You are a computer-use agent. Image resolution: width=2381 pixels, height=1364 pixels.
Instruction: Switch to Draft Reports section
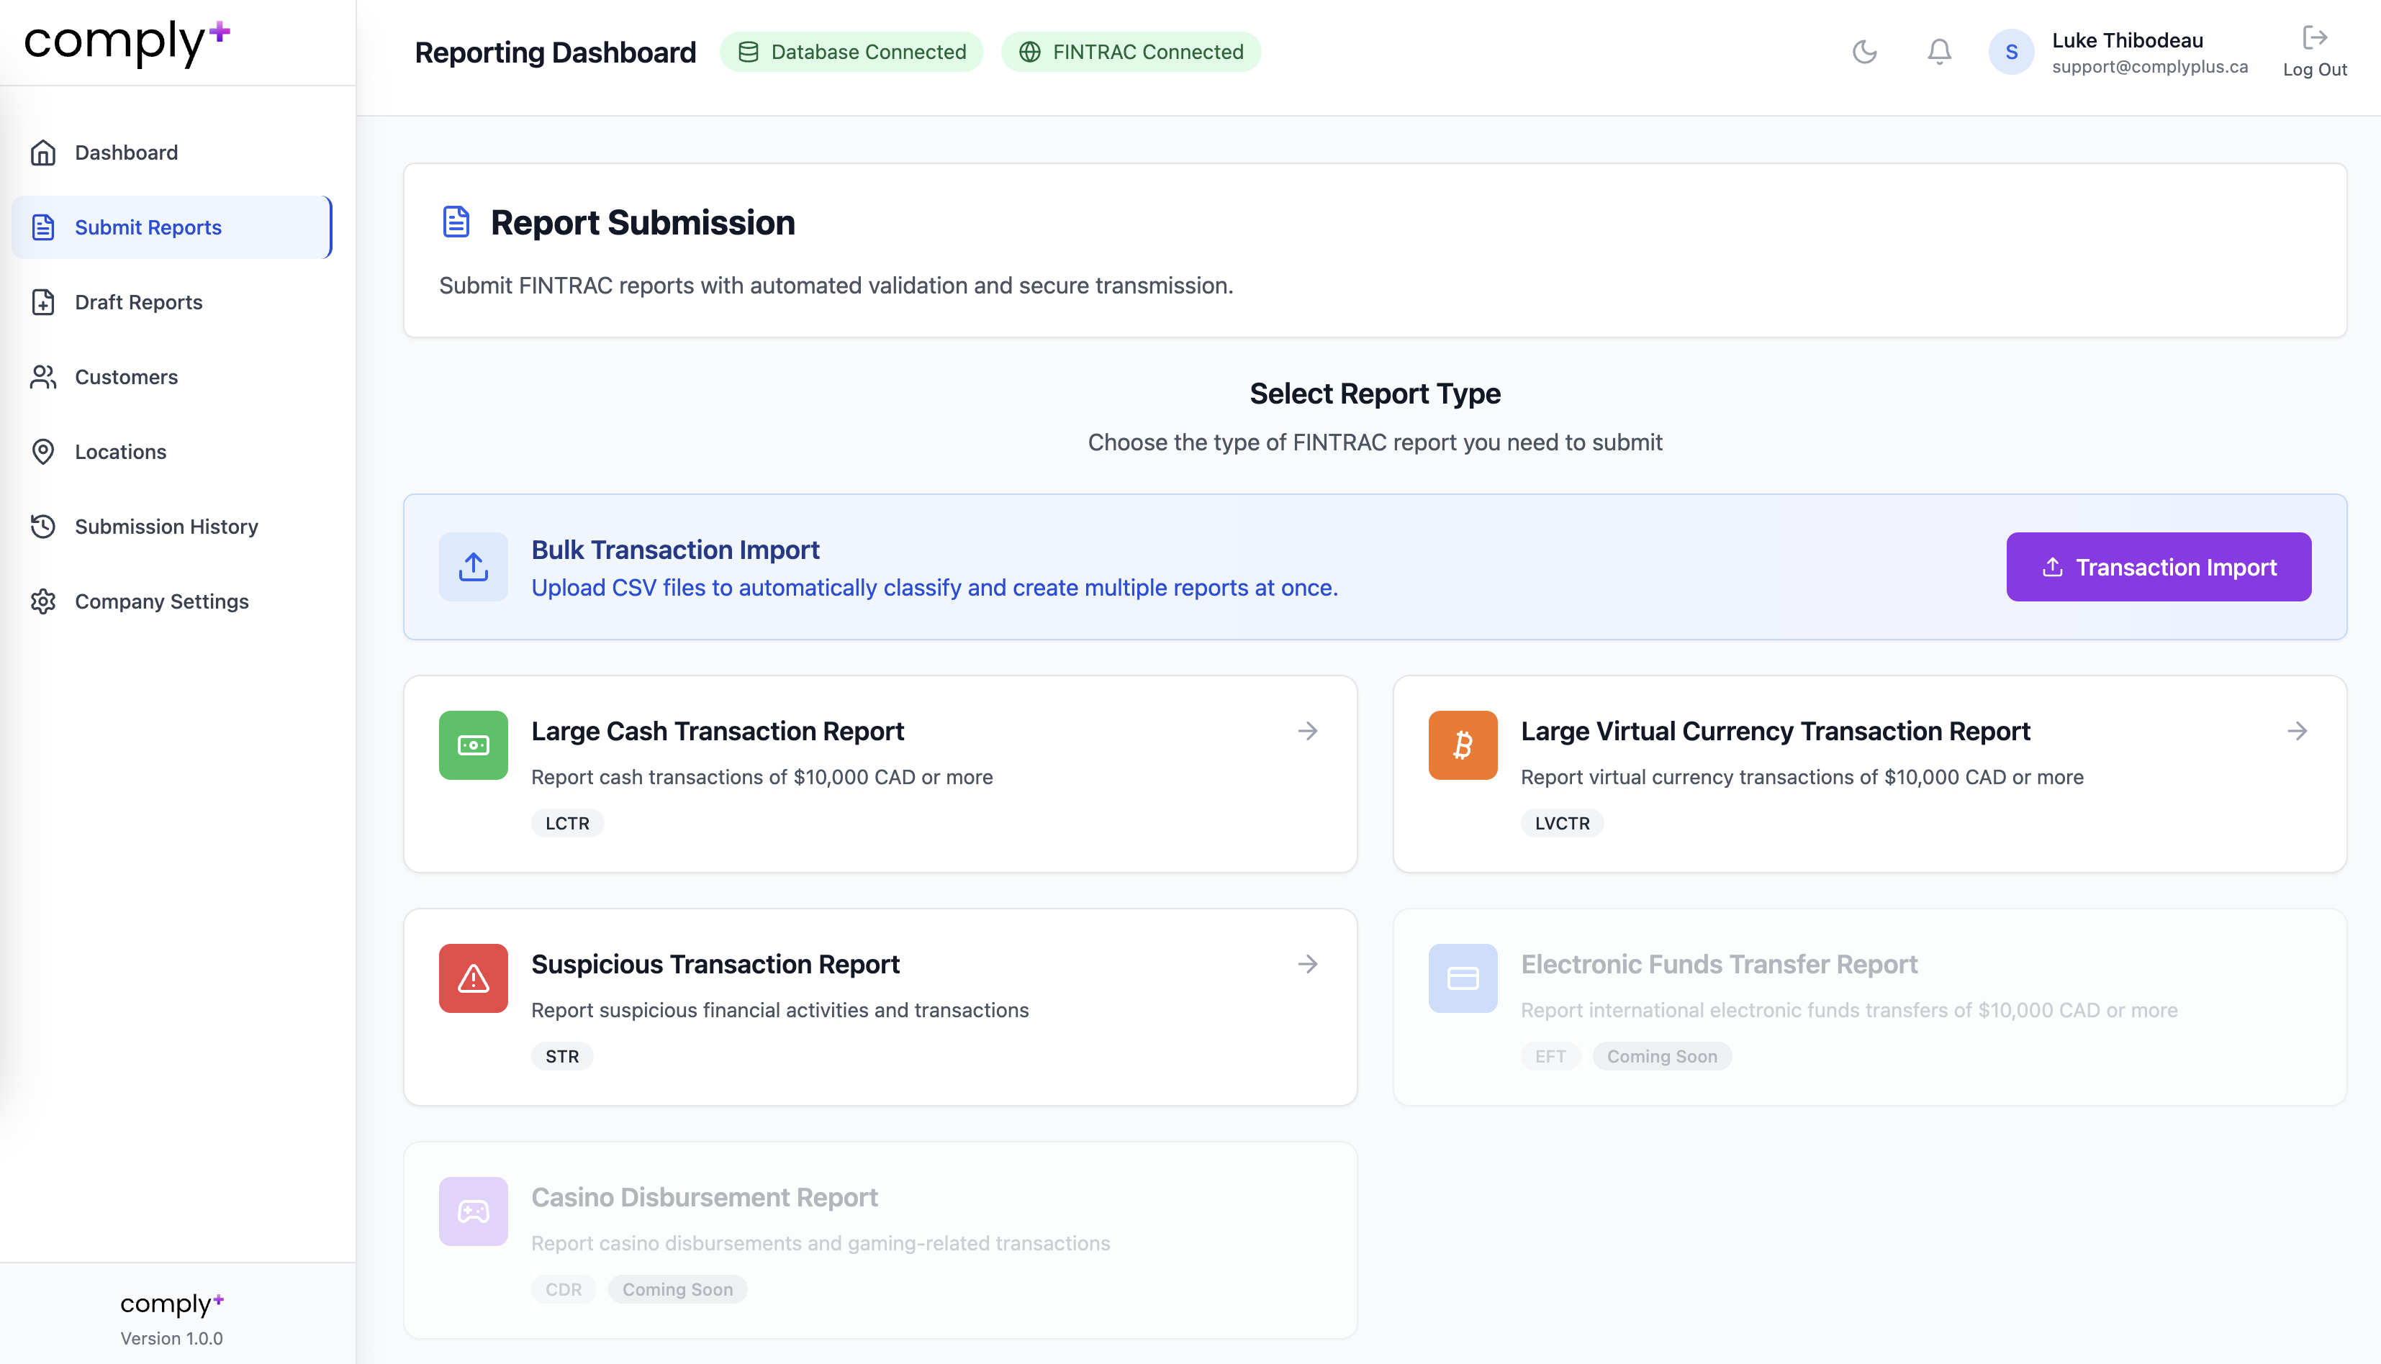point(139,301)
